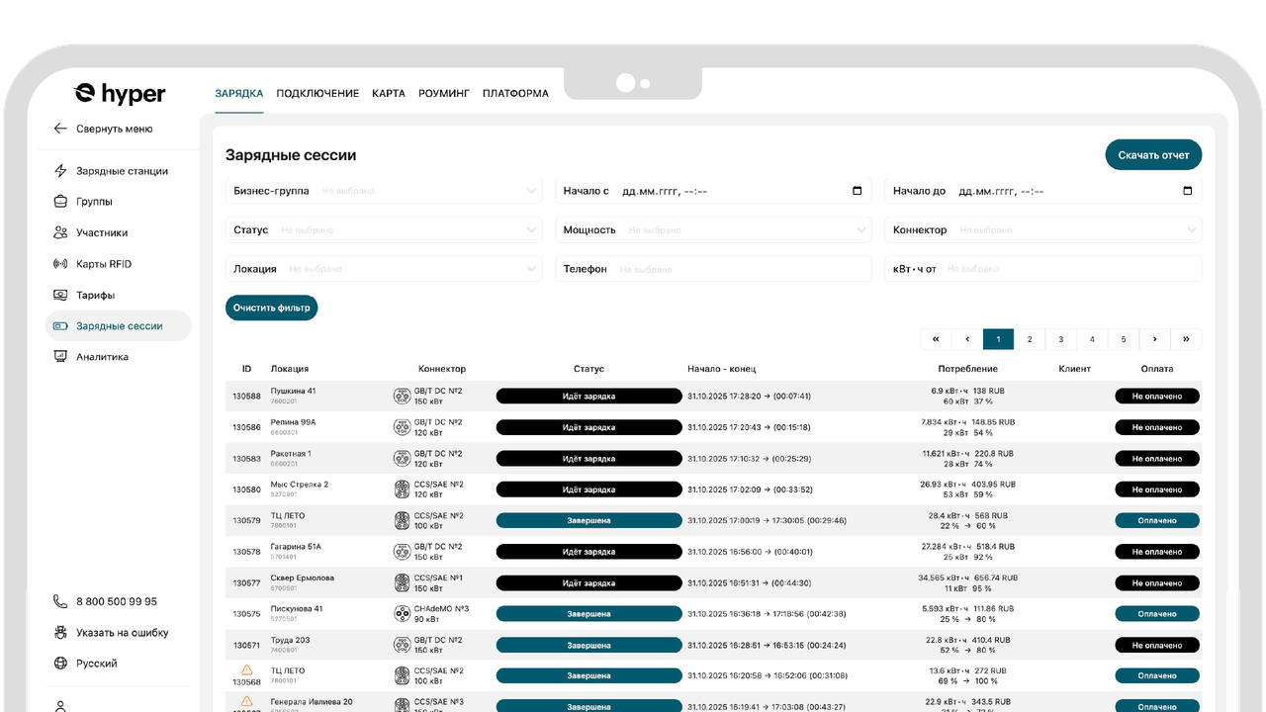The width and height of the screenshot is (1266, 712).
Task: Click the Карты RFID signal icon
Action: point(61,263)
